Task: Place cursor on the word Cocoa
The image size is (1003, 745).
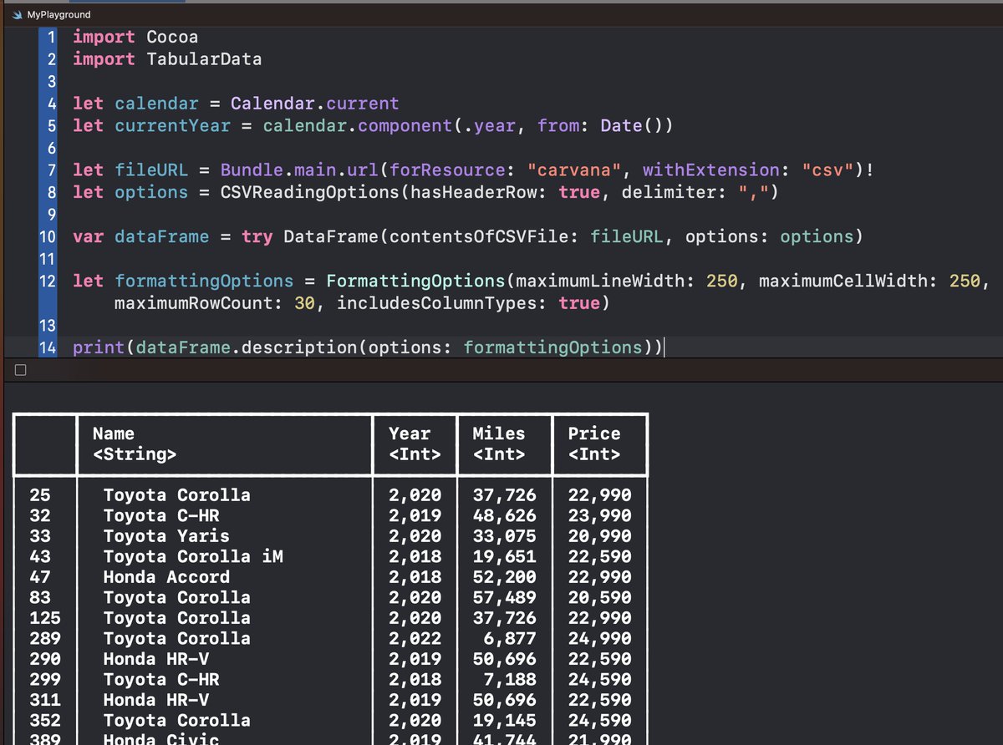Action: (172, 37)
